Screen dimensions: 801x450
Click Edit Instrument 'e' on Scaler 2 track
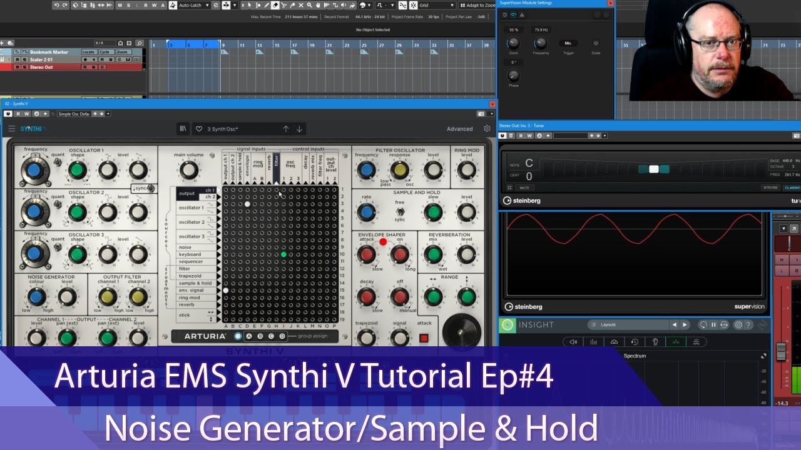tap(120, 59)
